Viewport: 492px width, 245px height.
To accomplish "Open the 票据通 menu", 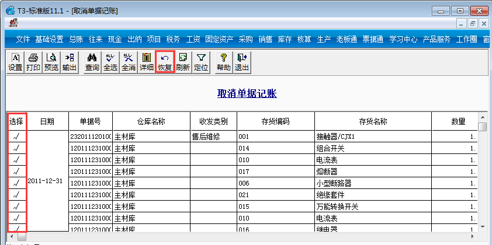I will pyautogui.click(x=373, y=39).
